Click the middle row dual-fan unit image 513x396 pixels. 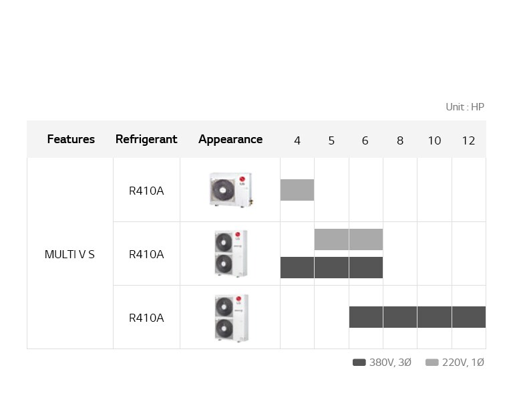click(x=230, y=254)
